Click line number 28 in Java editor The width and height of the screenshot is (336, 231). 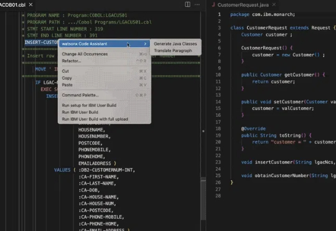click(218, 196)
